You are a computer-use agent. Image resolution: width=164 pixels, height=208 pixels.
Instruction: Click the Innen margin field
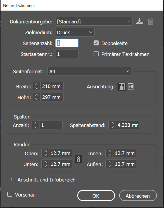(125, 153)
